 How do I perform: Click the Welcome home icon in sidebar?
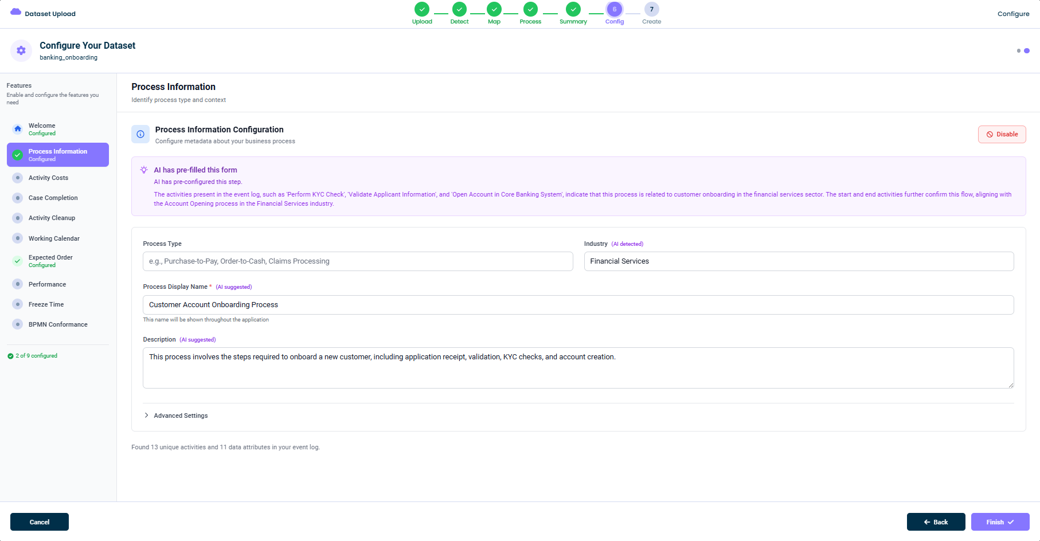(x=18, y=129)
